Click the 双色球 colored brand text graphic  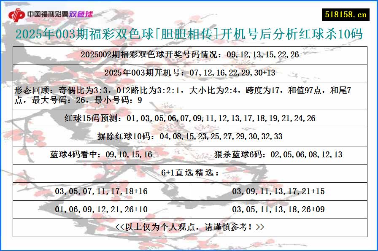coord(82,13)
